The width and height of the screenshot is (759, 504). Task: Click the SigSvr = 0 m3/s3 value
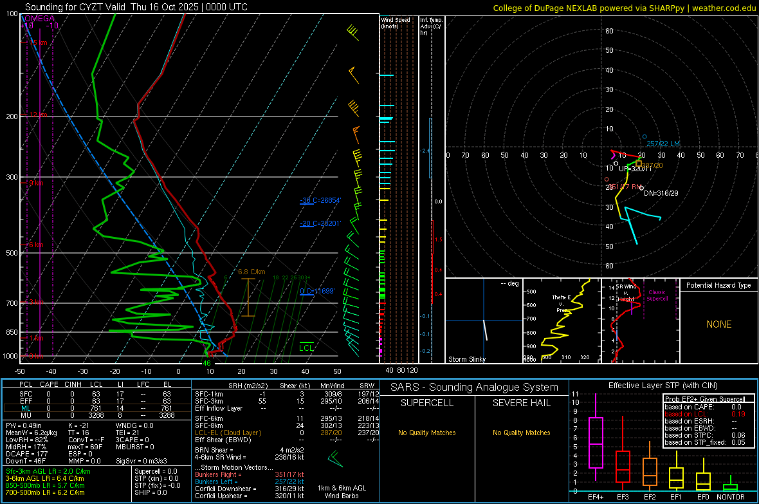(142, 461)
